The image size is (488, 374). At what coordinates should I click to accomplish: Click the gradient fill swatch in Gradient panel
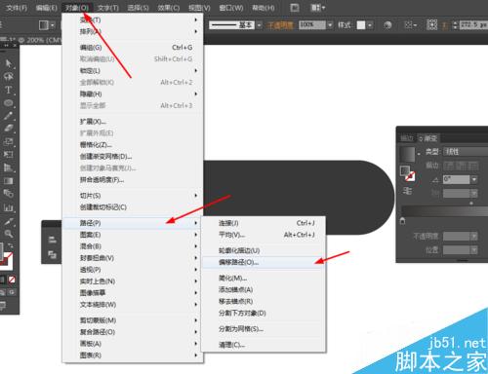coord(407,154)
